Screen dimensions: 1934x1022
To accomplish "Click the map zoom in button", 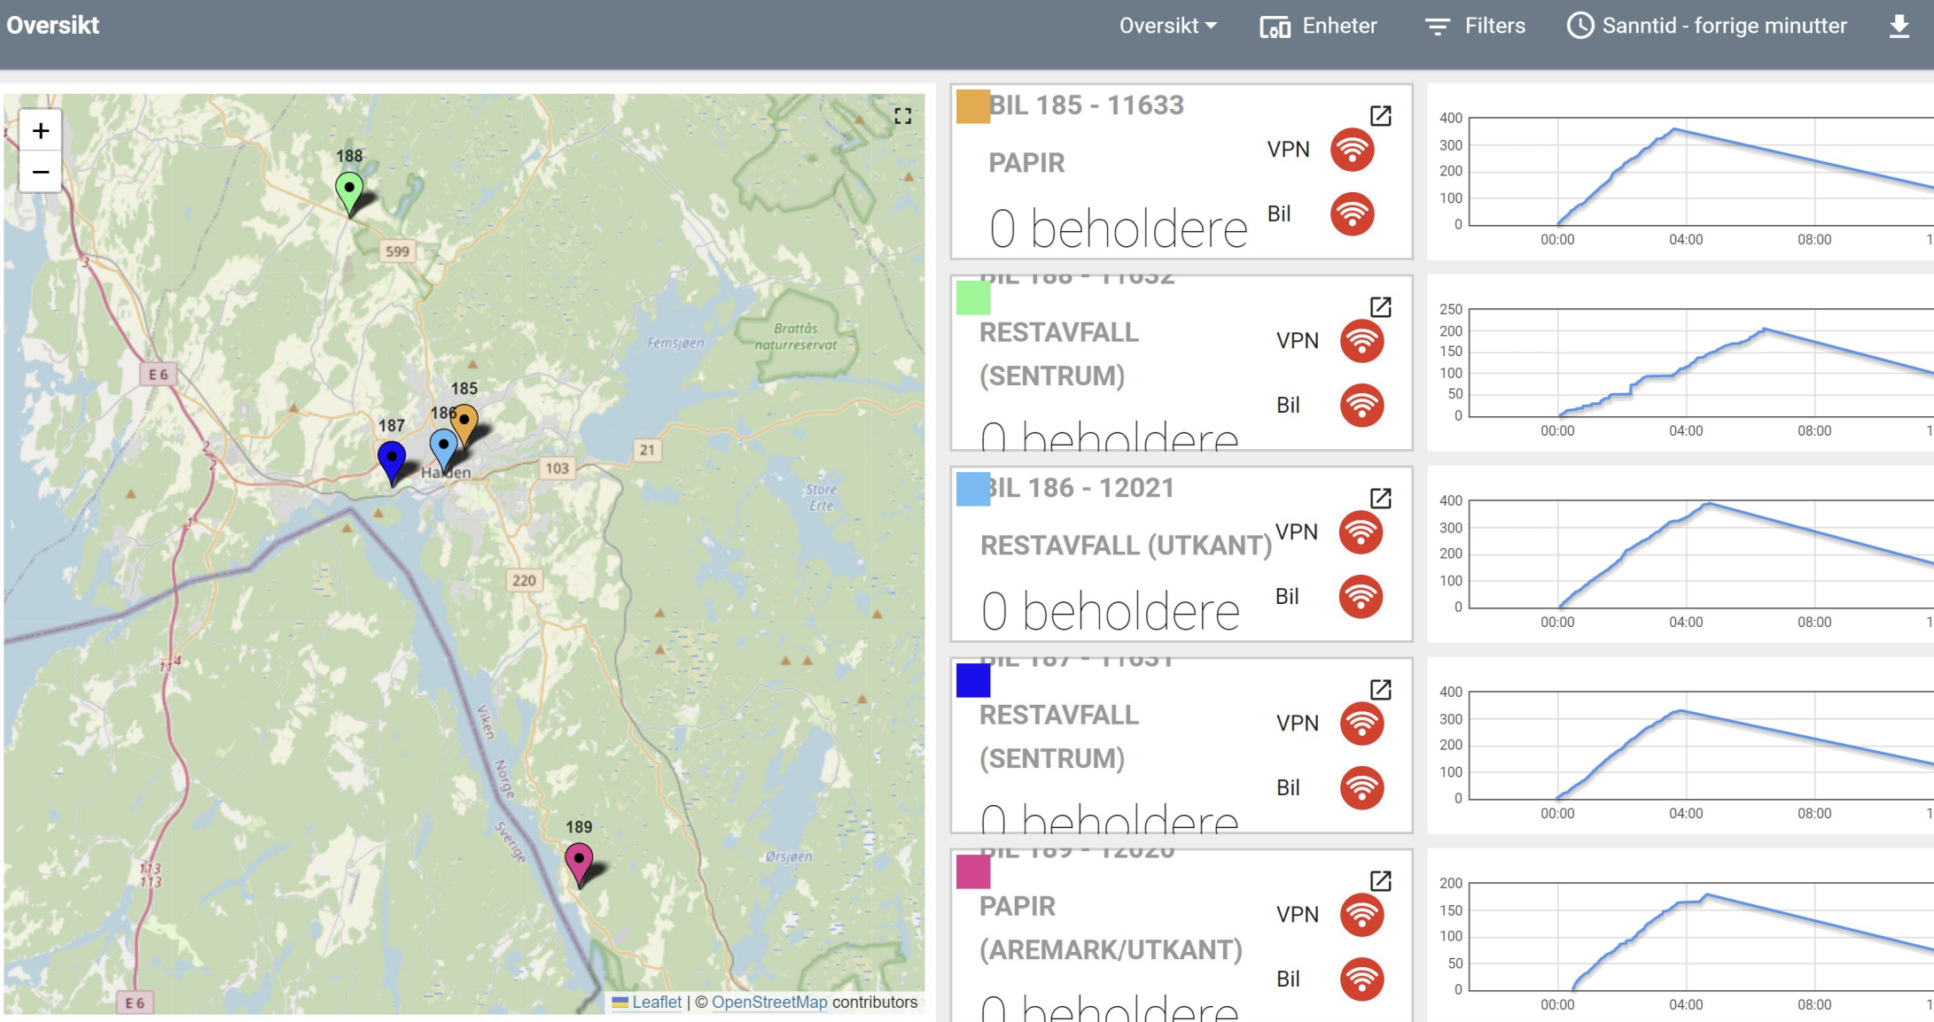I will (41, 132).
